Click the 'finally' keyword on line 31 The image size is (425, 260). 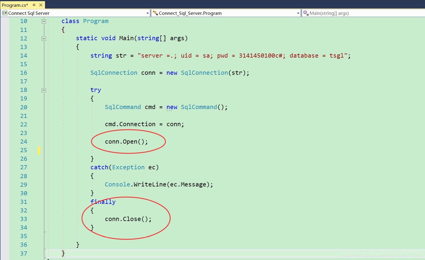[x=103, y=202]
